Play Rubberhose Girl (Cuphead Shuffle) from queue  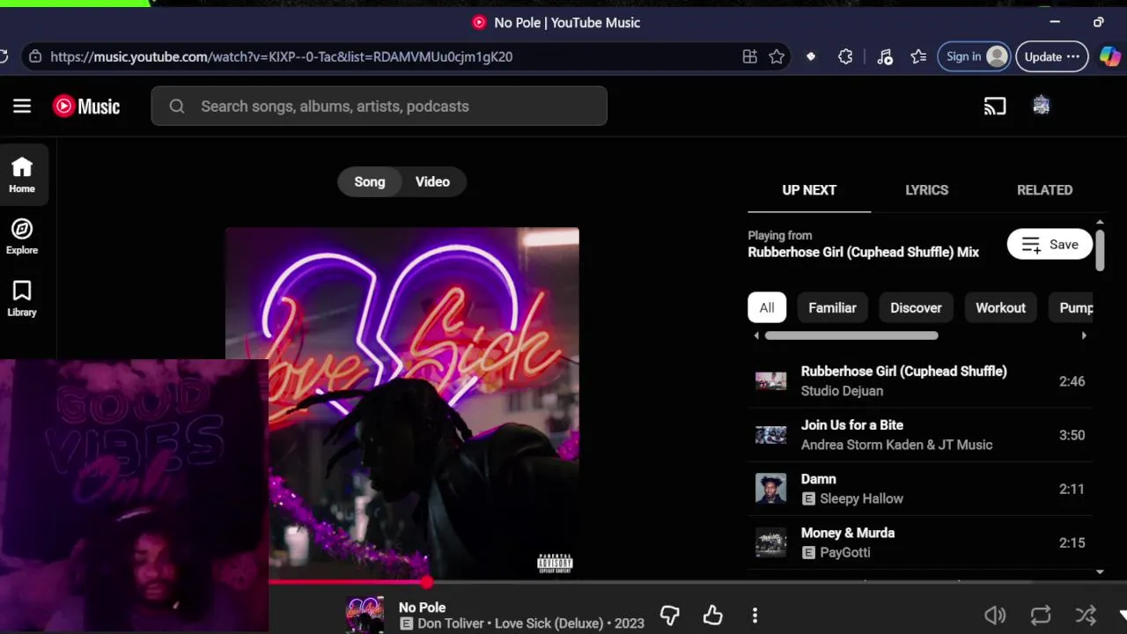pos(920,381)
